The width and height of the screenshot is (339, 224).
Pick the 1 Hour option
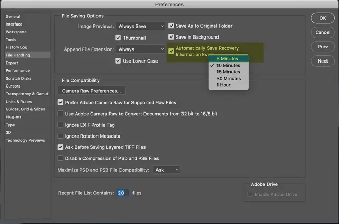(x=223, y=85)
